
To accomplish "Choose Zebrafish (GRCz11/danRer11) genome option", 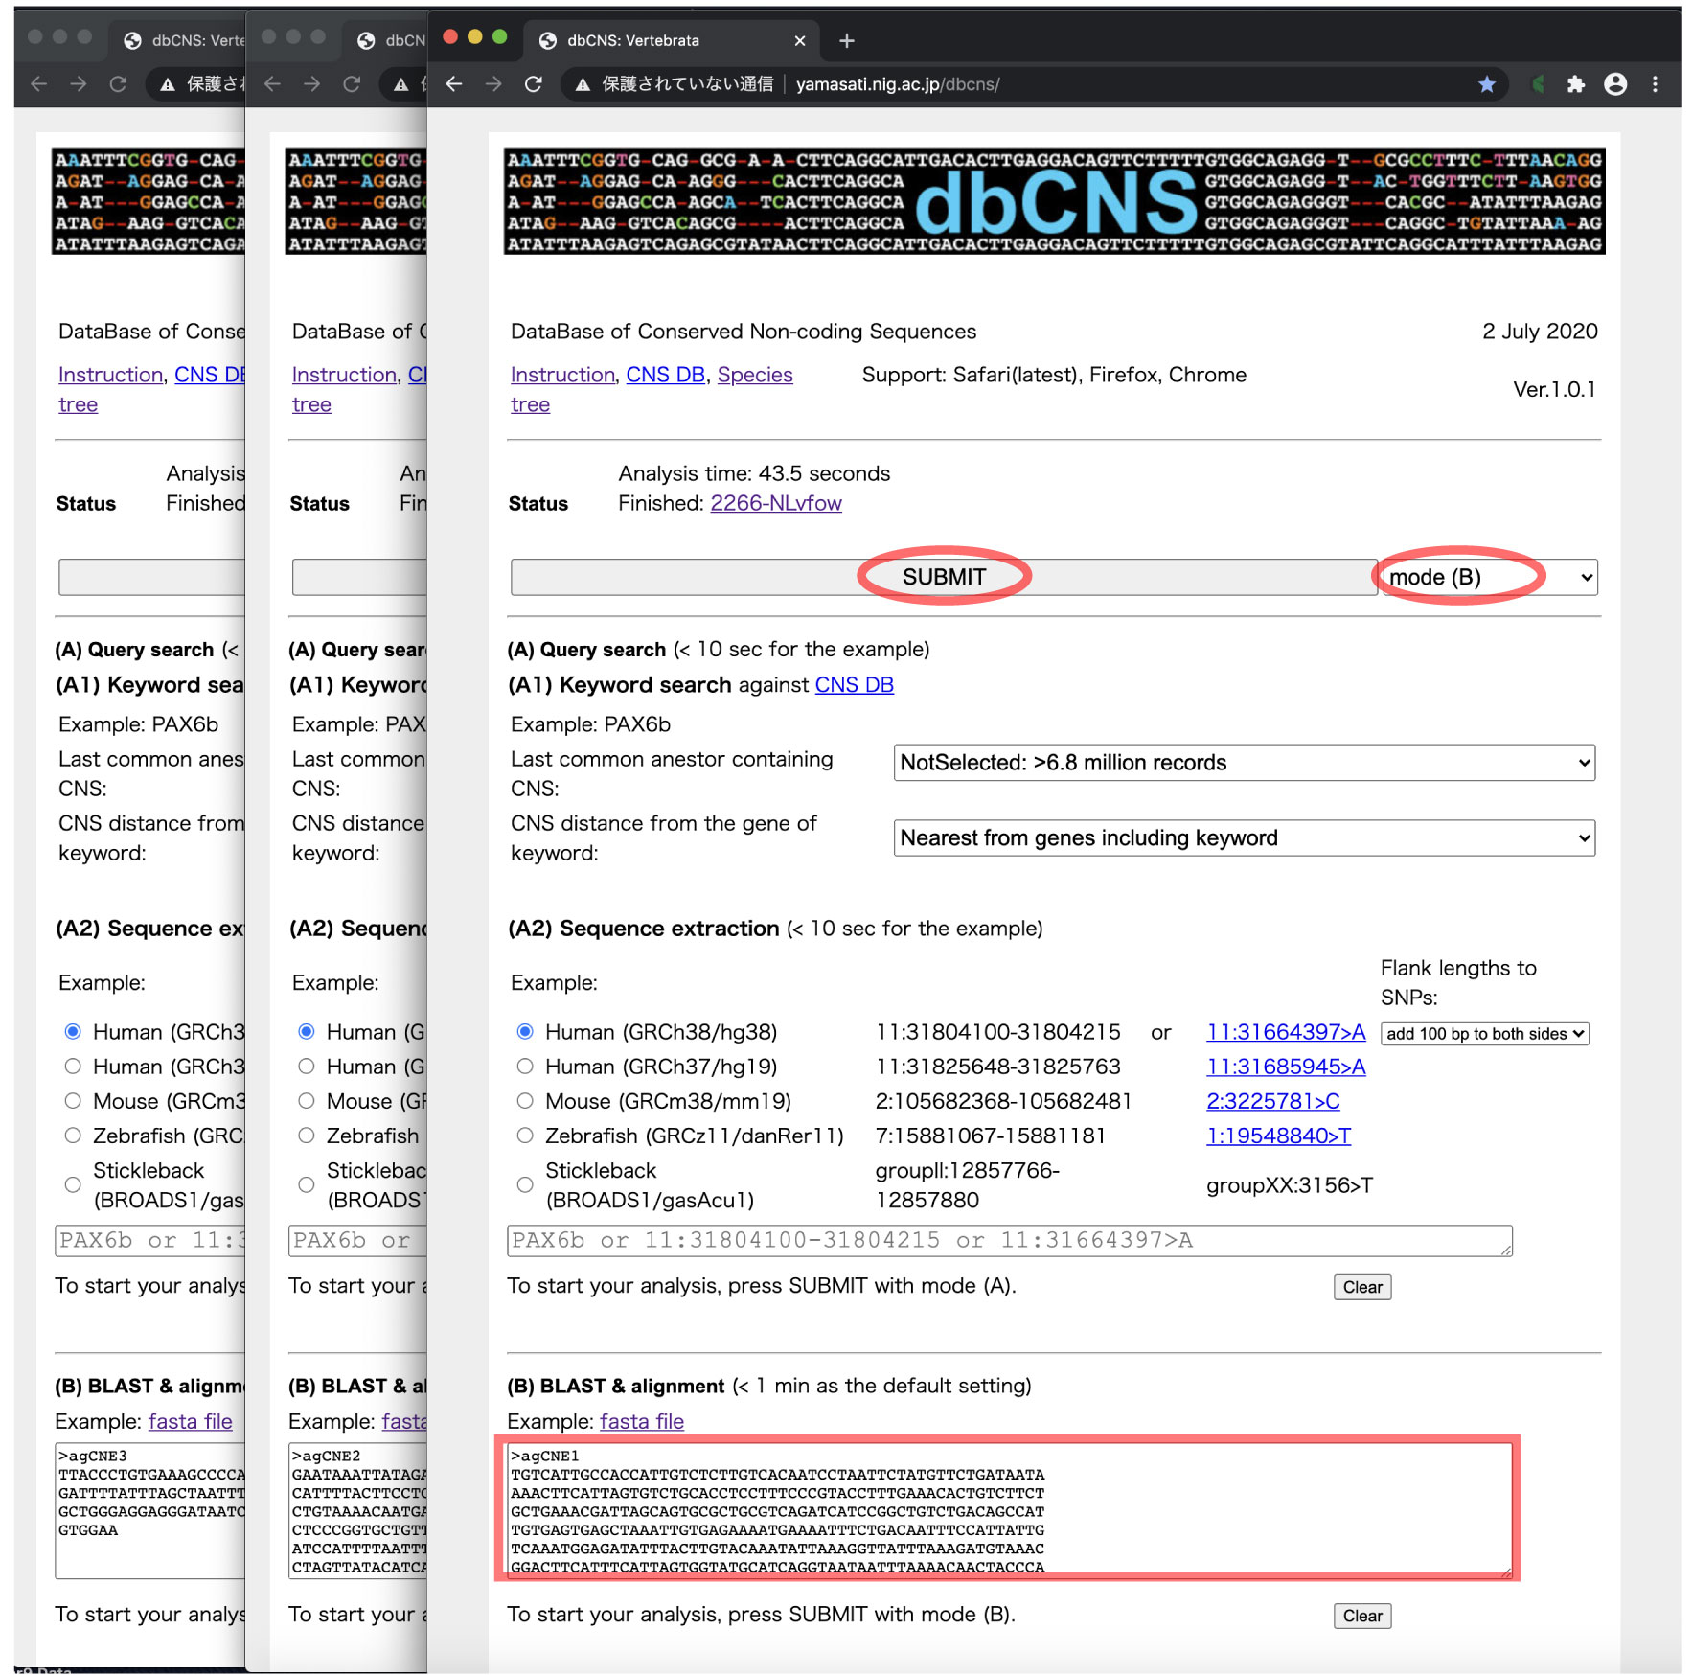I will click(525, 1136).
